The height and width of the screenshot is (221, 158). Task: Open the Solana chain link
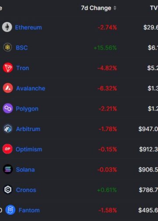(25, 170)
